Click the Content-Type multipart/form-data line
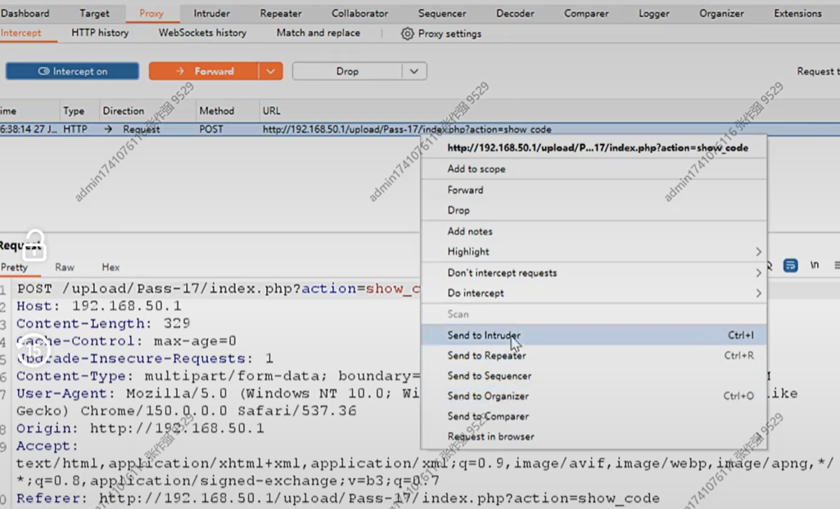The height and width of the screenshot is (509, 840). 218,376
